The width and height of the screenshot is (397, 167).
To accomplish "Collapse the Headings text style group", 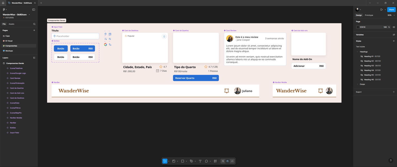I will [357, 52].
